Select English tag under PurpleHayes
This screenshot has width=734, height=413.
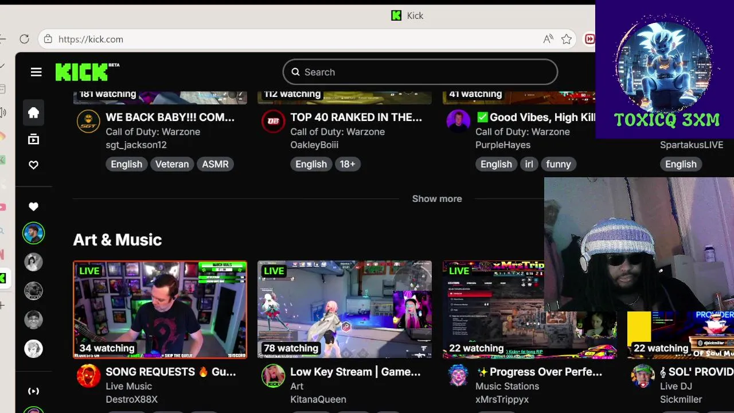tap(496, 164)
